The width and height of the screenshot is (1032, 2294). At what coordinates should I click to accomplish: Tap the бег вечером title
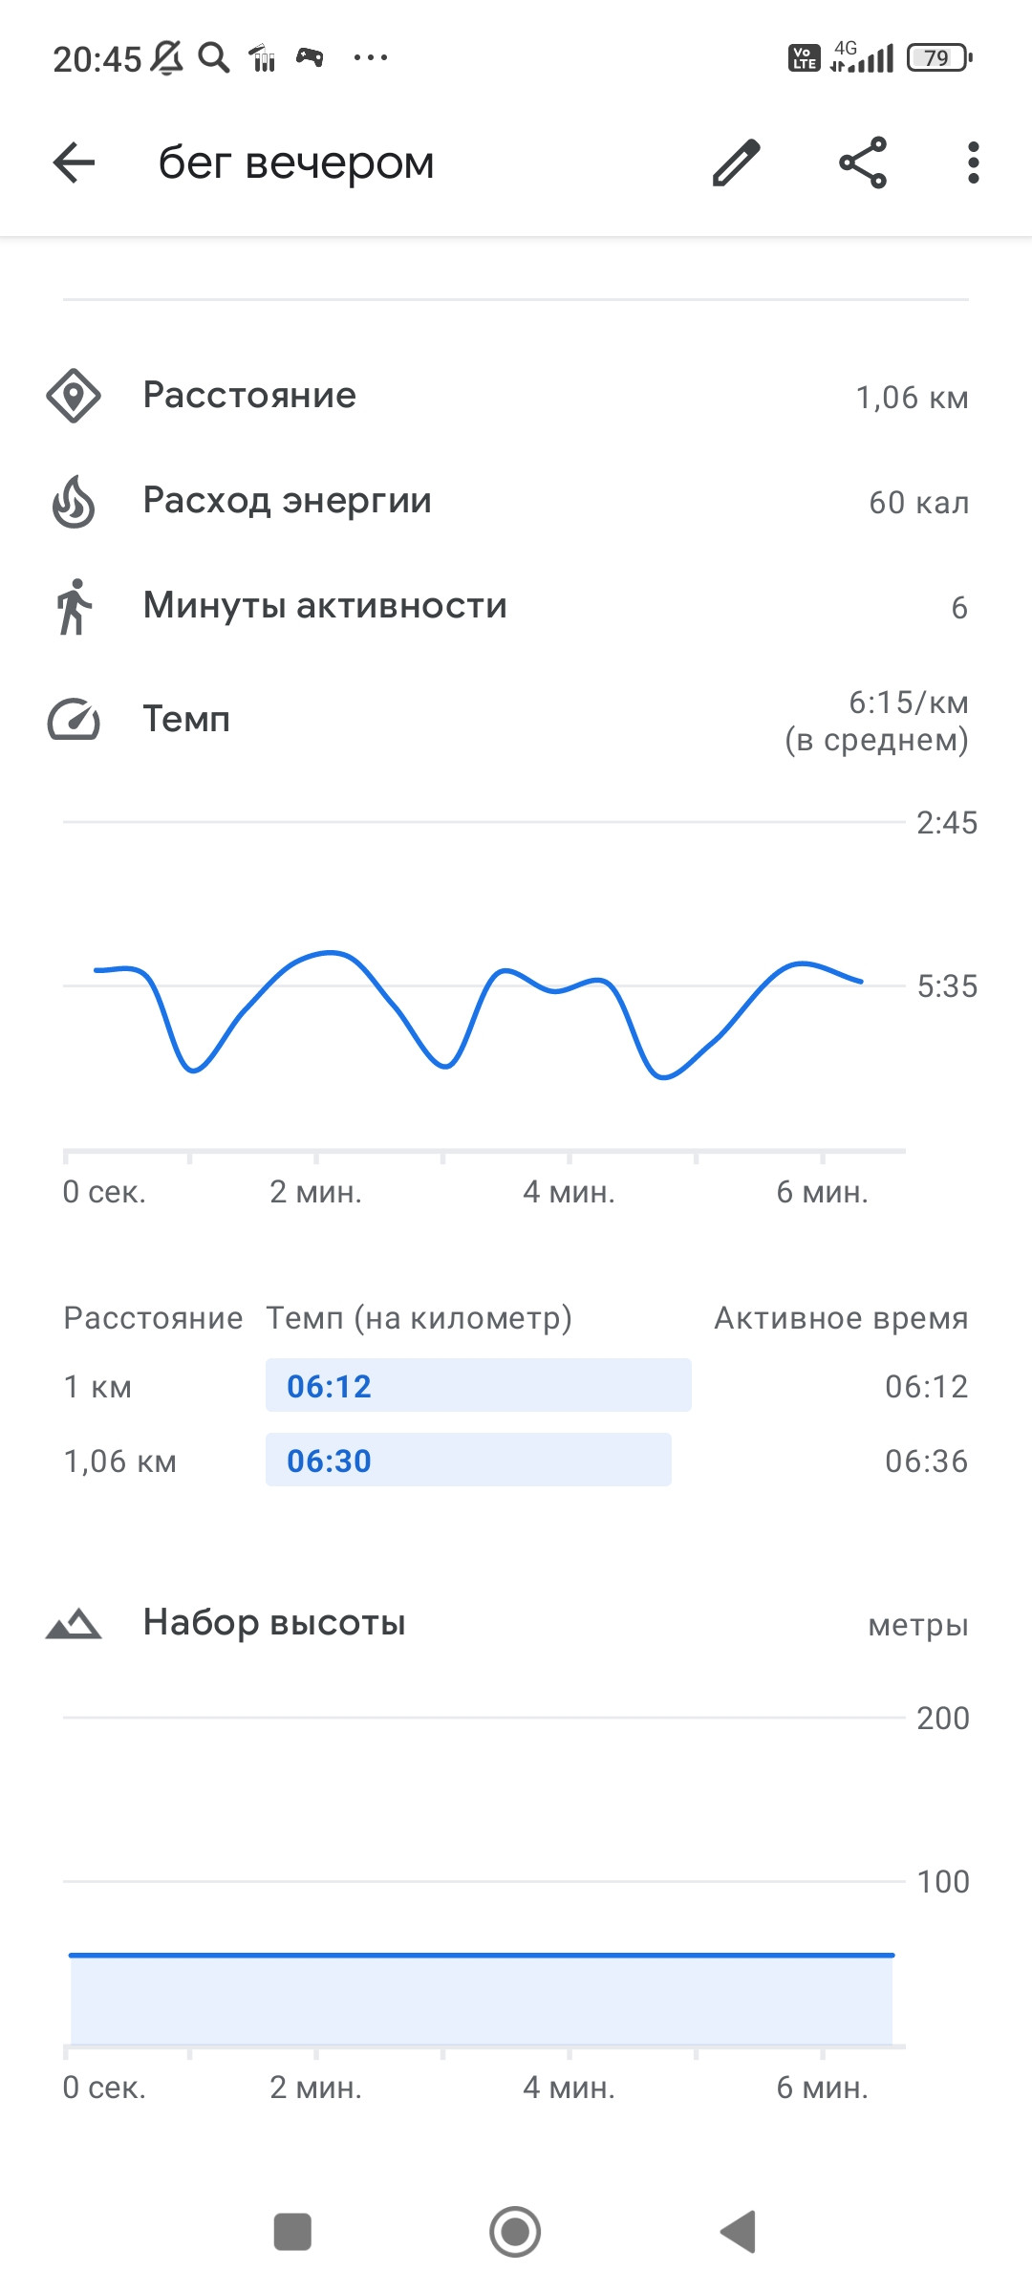(x=296, y=162)
